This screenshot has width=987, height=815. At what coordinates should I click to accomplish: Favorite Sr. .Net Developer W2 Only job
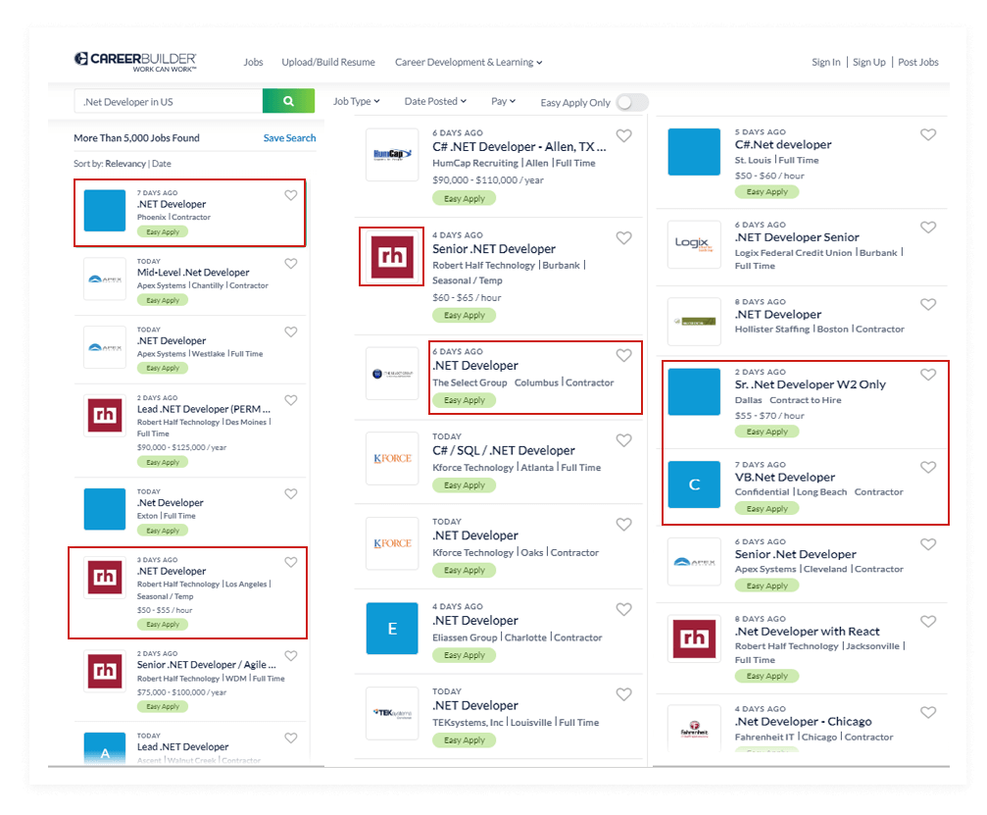928,374
